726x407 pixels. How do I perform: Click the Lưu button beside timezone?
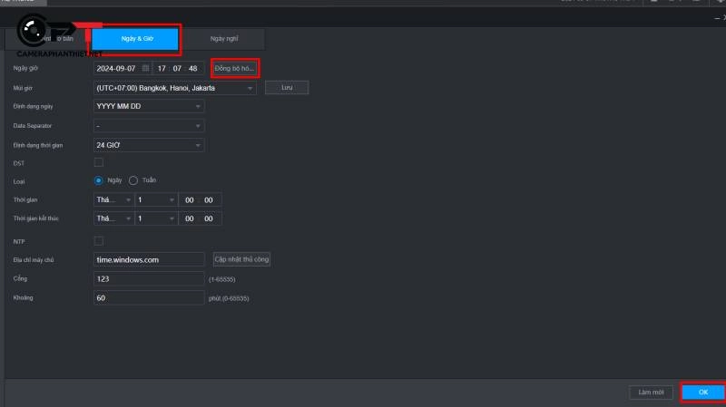287,88
